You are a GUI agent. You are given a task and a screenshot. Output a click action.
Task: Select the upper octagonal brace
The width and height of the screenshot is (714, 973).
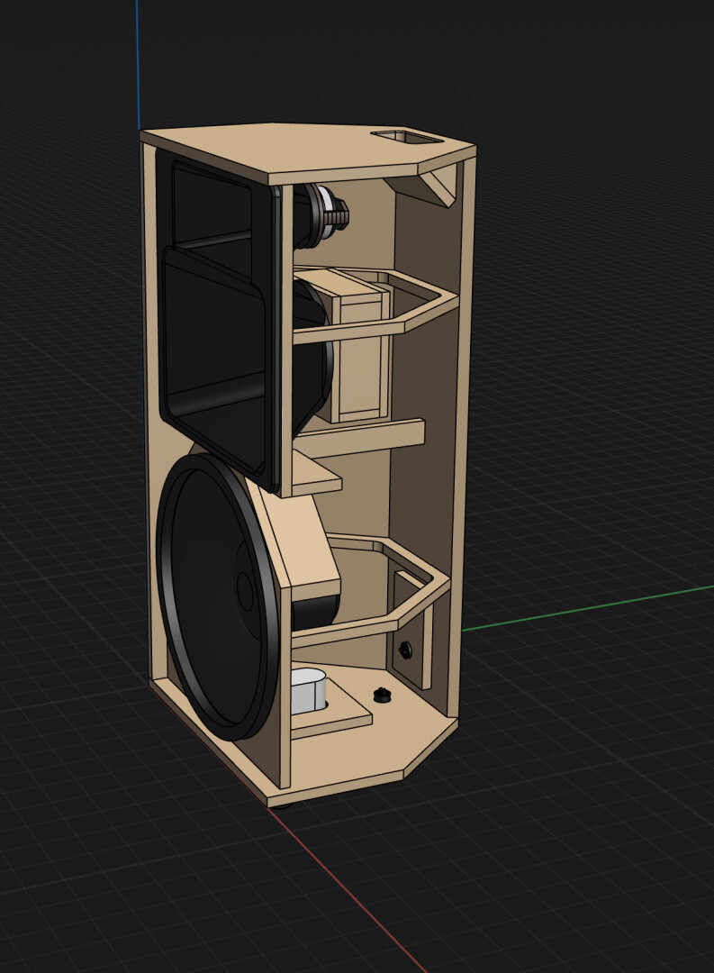coord(377,306)
